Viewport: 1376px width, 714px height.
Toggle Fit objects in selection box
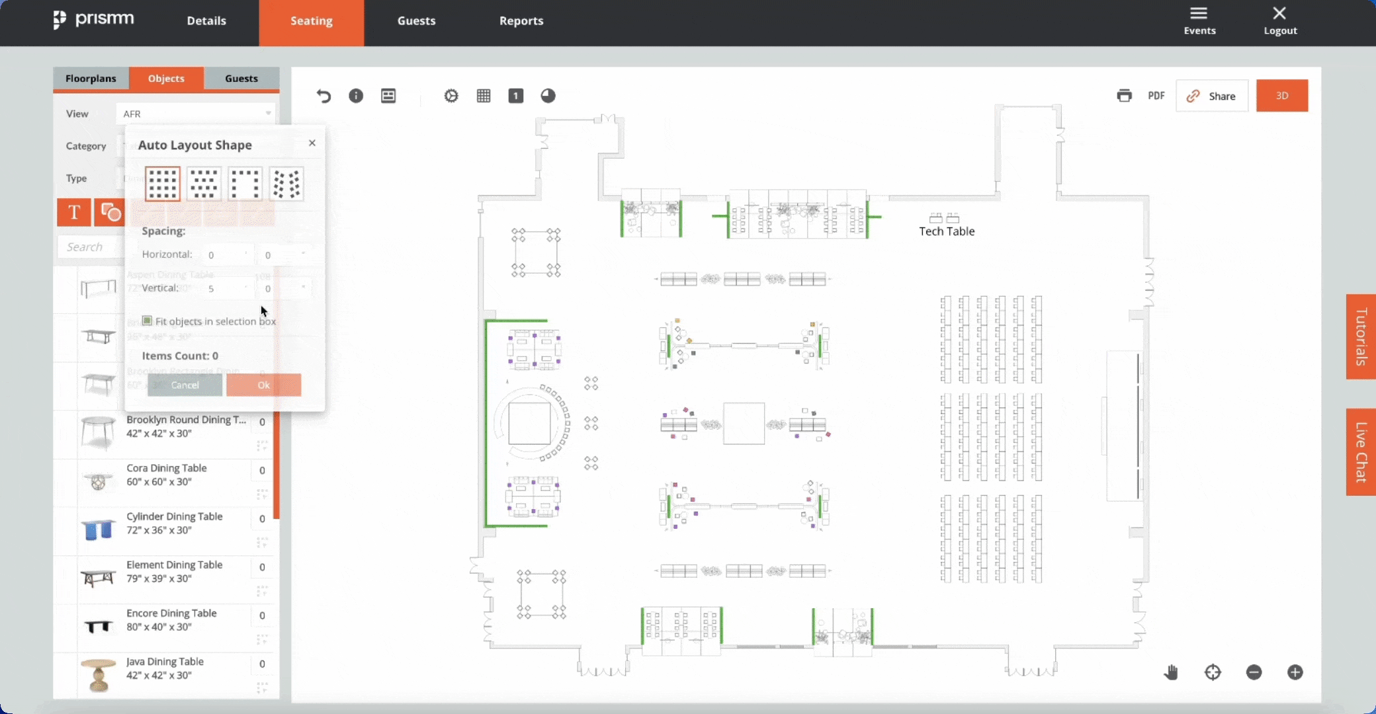[x=148, y=321]
